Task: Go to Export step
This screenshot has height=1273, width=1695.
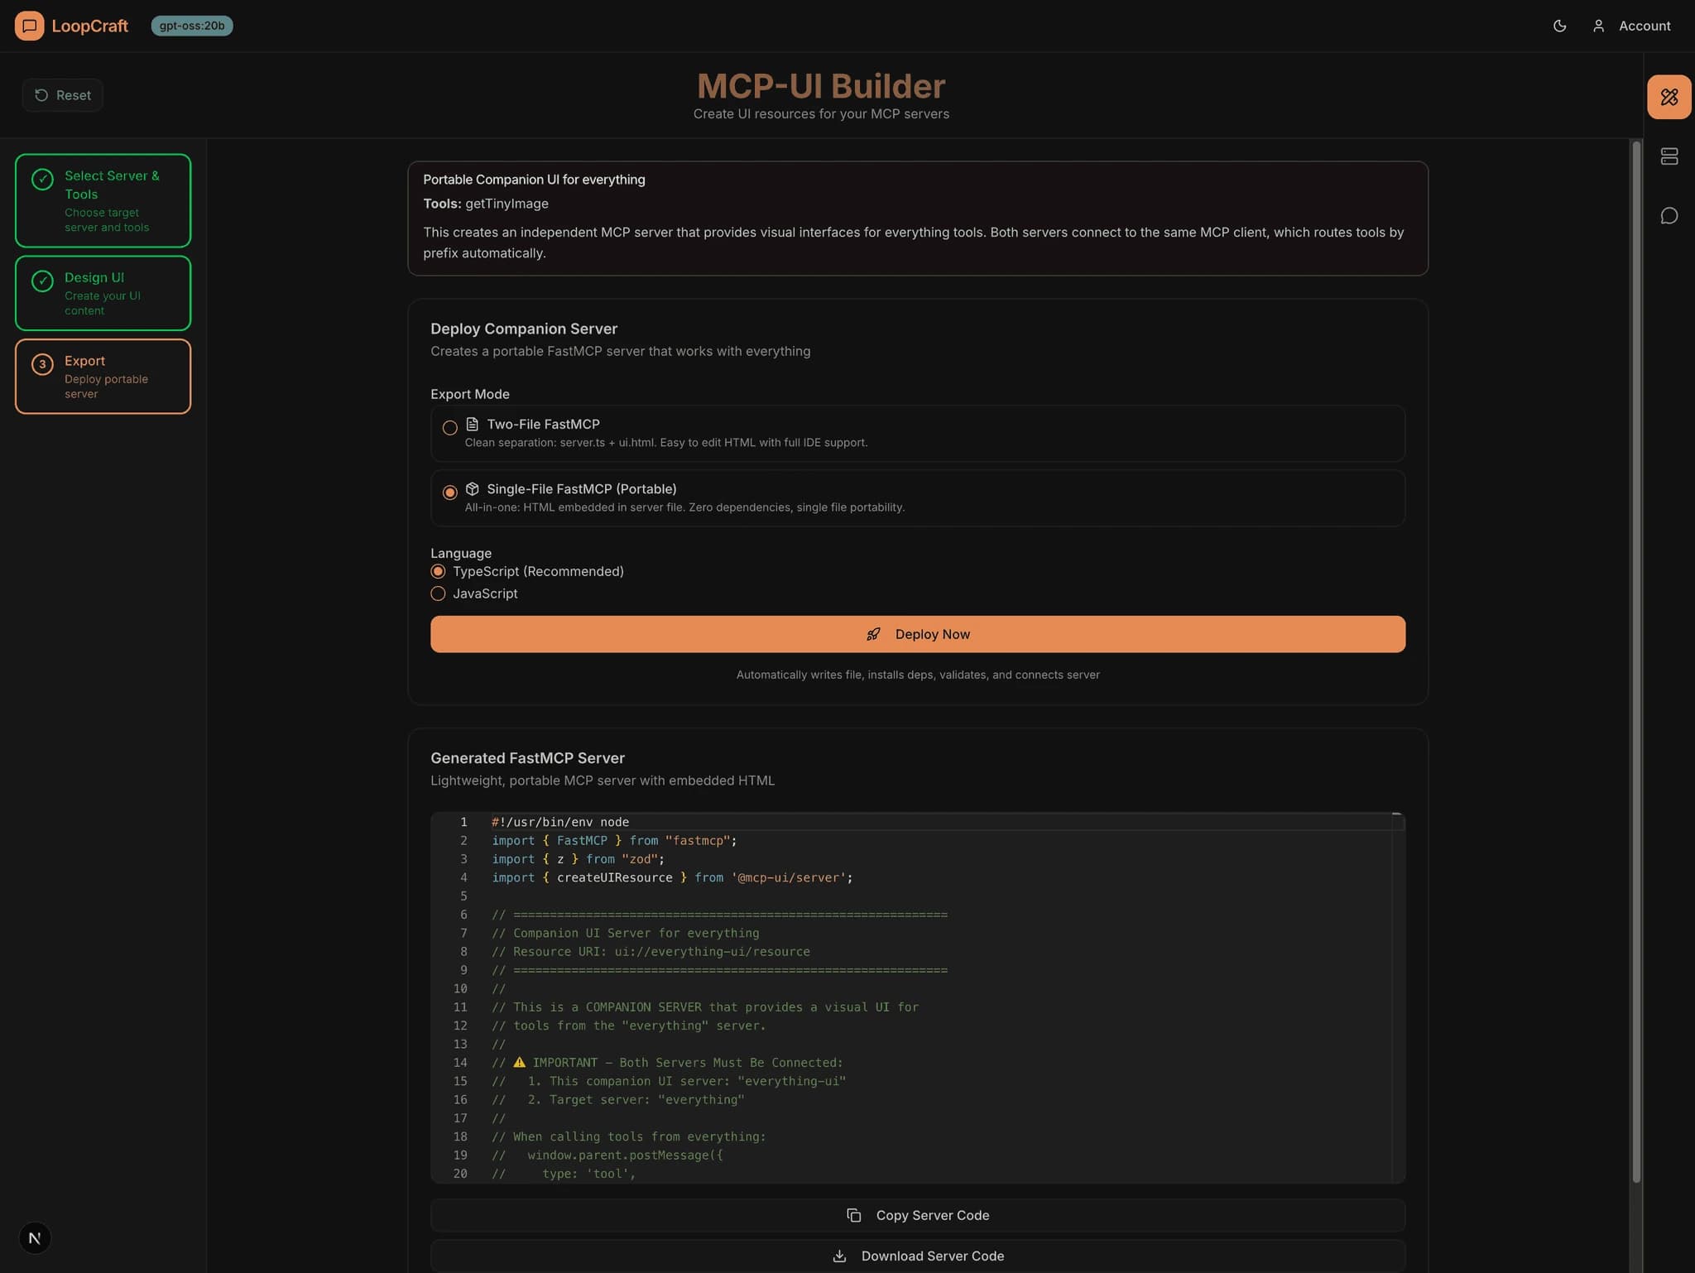Action: pyautogui.click(x=103, y=377)
